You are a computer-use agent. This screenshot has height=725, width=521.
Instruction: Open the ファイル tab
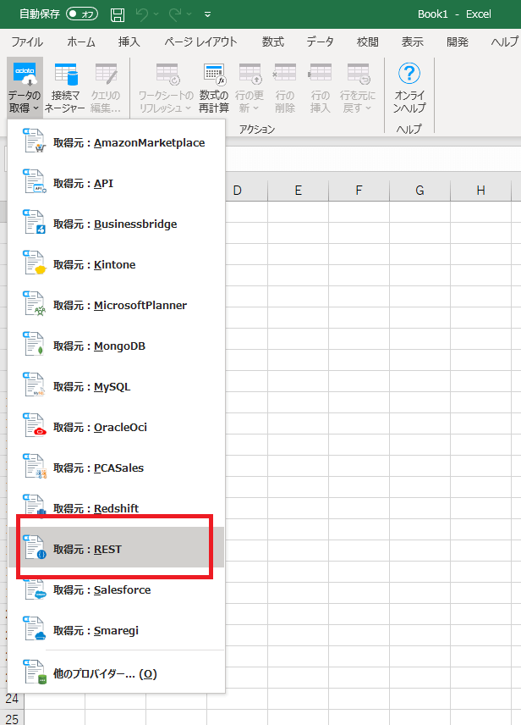27,42
